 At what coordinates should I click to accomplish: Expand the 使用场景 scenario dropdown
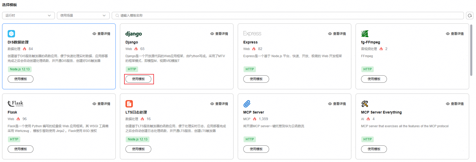(x=83, y=16)
